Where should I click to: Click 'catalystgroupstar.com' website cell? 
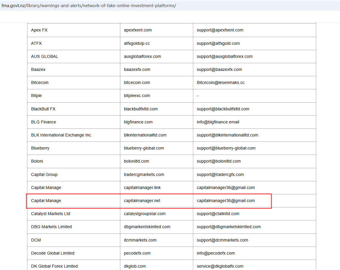pyautogui.click(x=157, y=214)
